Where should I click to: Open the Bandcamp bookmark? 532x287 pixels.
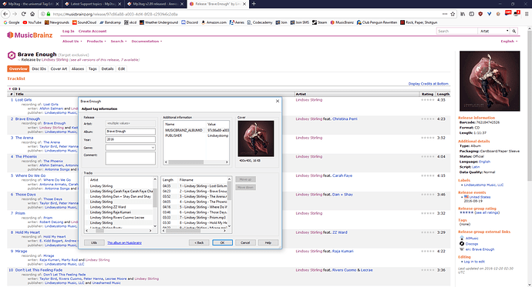[110, 22]
